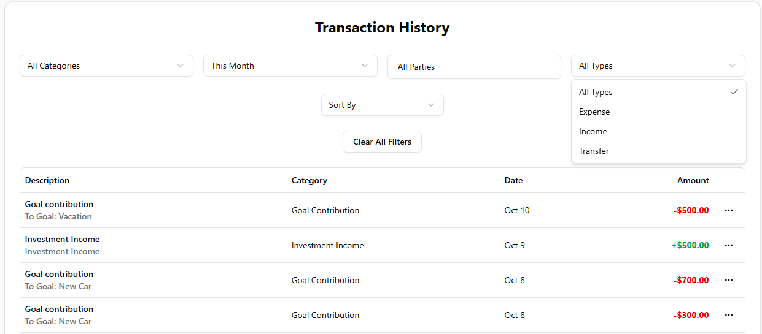Open more options for Oct 10 Vacation contribution
The image size is (762, 334).
[729, 210]
